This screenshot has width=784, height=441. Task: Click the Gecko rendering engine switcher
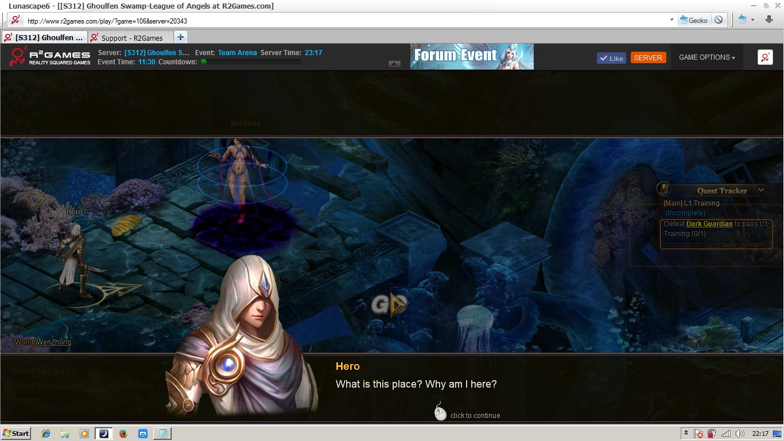[x=693, y=20]
